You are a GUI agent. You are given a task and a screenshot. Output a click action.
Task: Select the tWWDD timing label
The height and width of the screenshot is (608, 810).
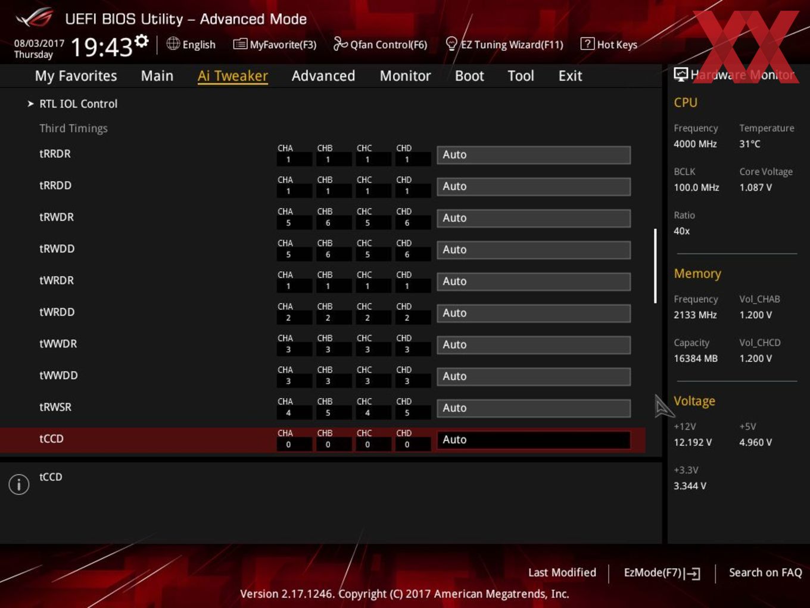click(58, 376)
